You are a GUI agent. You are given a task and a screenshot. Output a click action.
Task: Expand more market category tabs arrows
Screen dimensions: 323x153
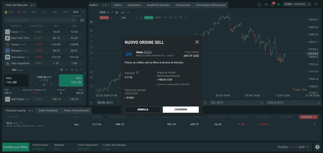click(83, 12)
